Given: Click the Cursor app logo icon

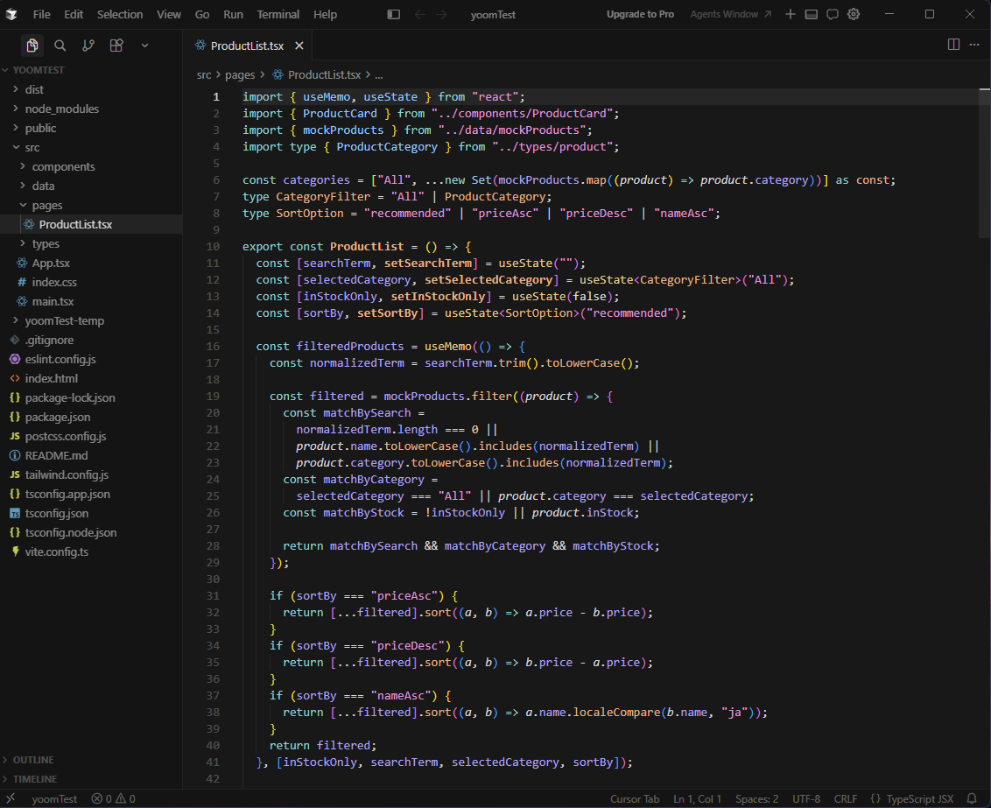Looking at the screenshot, I should tap(11, 14).
